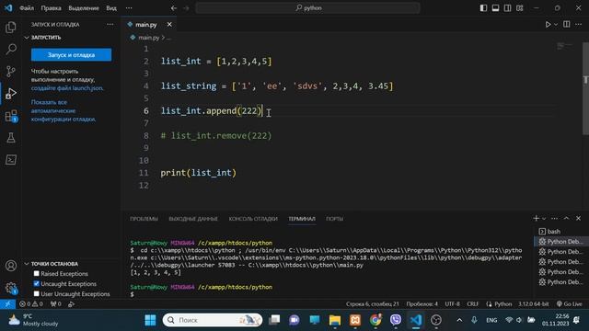589x331 pixels.
Task: Open Windows Start menu
Action: [150, 320]
